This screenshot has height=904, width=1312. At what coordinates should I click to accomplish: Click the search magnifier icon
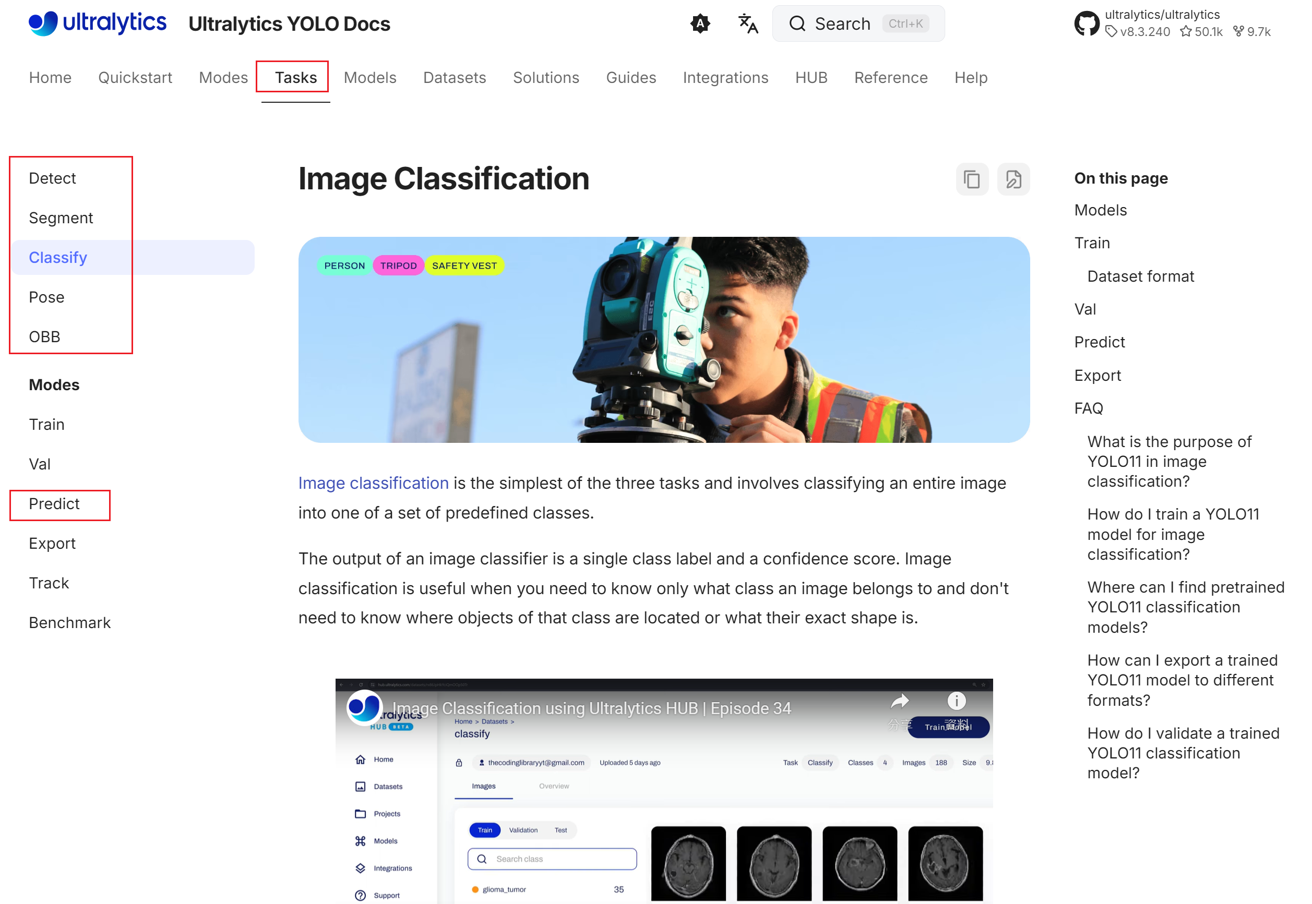[x=797, y=23]
